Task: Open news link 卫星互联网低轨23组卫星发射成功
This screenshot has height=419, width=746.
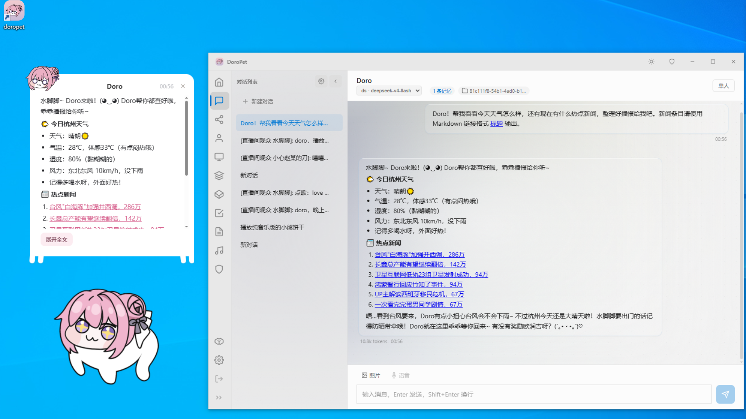Action: (431, 274)
